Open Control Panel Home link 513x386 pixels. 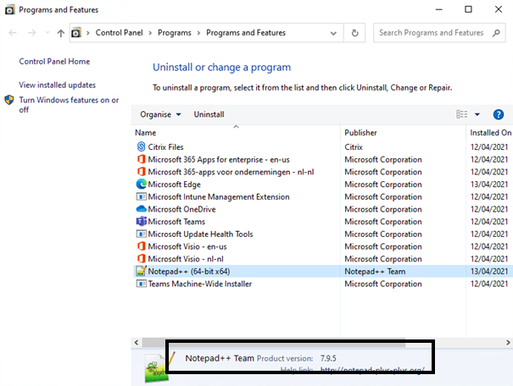pyautogui.click(x=54, y=62)
